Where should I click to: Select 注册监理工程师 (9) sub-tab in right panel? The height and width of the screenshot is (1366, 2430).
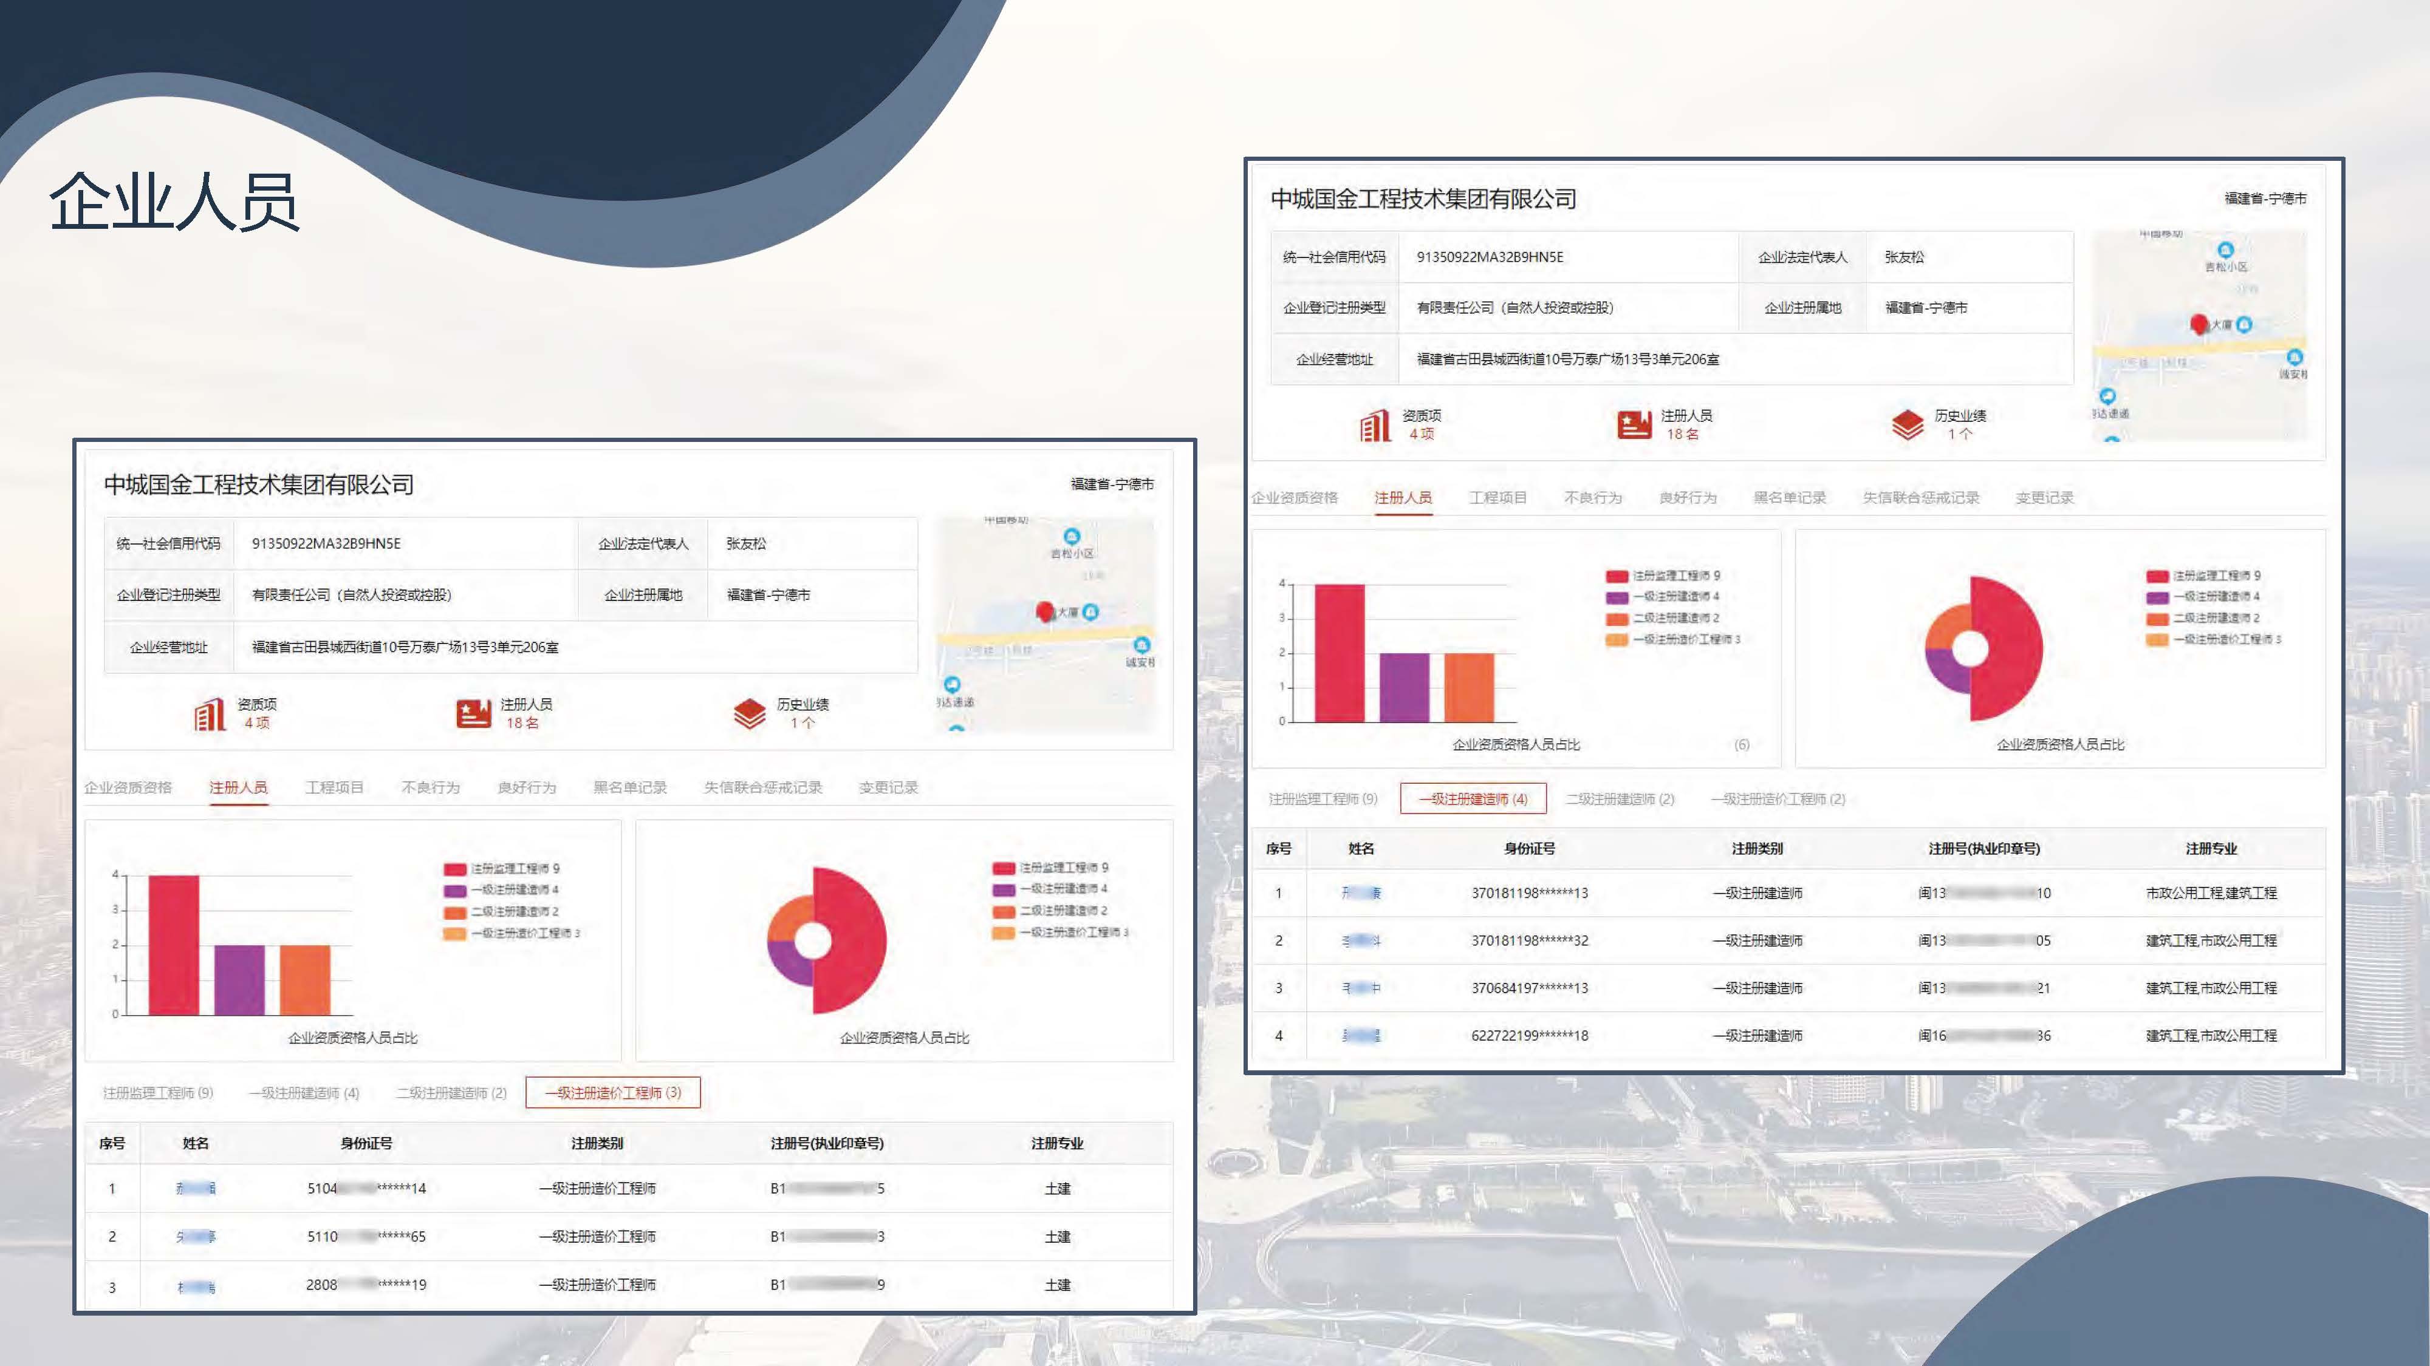(1323, 798)
